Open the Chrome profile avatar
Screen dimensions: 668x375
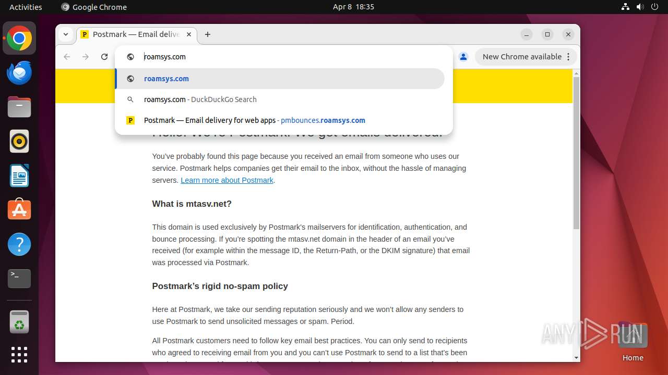coord(463,57)
